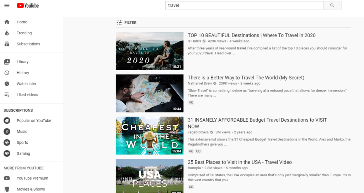Play TOP 10 PLACES 2020 thumbnail
The height and width of the screenshot is (193, 364).
150,51
